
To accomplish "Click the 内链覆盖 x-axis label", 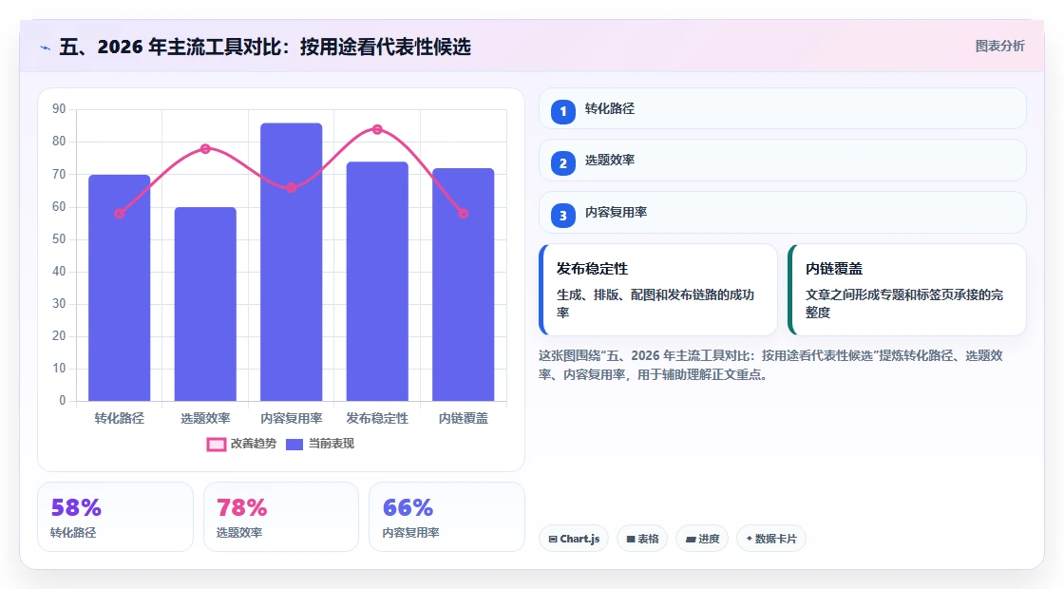I will (464, 419).
